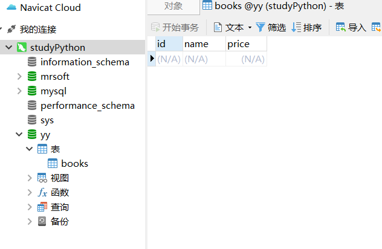Screen dimensions: 382x249
Task: Select mysql in the tree
Action: [53, 91]
